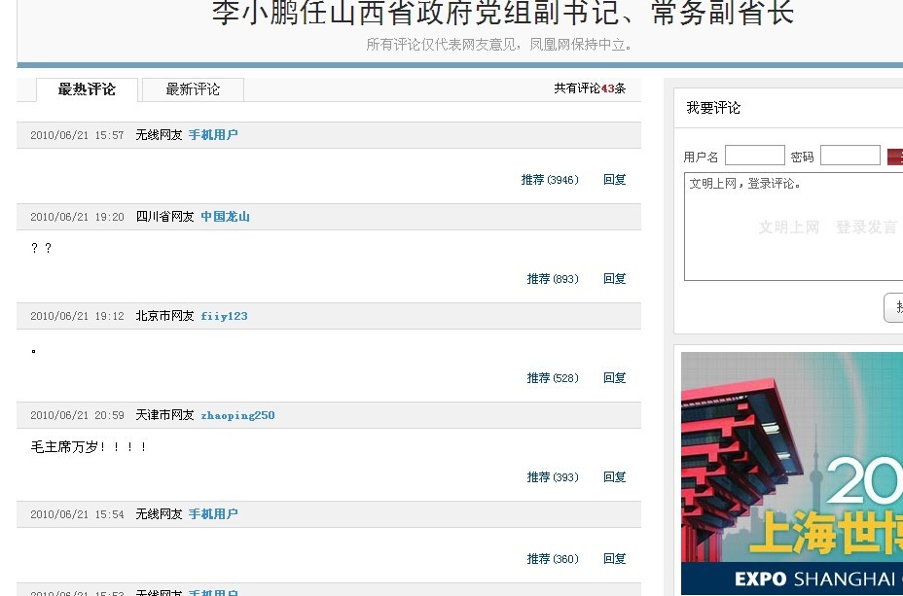903x596 pixels.
Task: Open the 最新评论 tab
Action: tap(193, 89)
